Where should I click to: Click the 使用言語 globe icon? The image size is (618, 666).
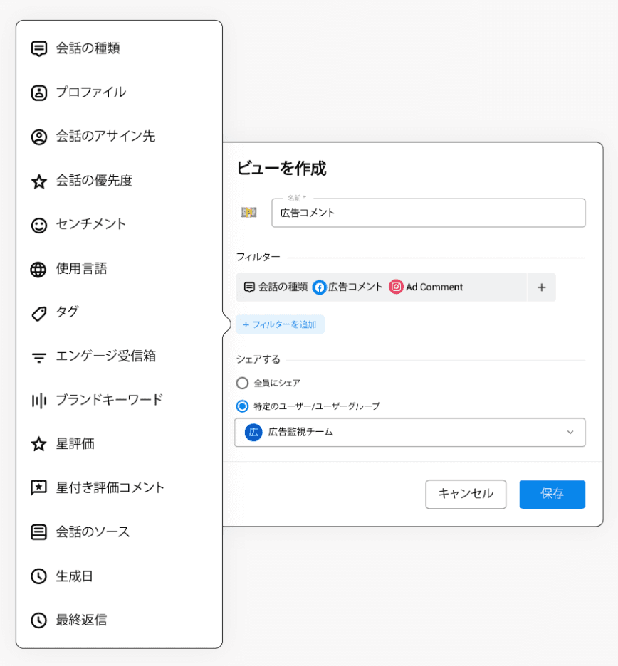[x=39, y=269]
